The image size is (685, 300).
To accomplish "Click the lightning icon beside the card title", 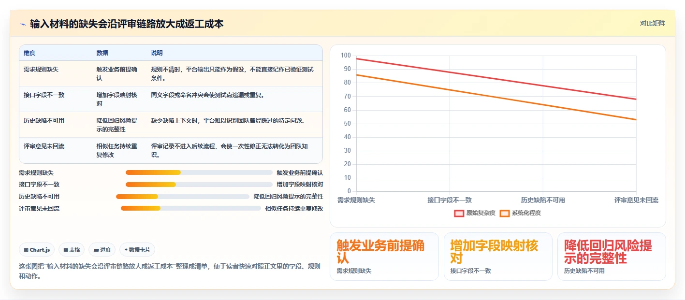I will click(23, 24).
